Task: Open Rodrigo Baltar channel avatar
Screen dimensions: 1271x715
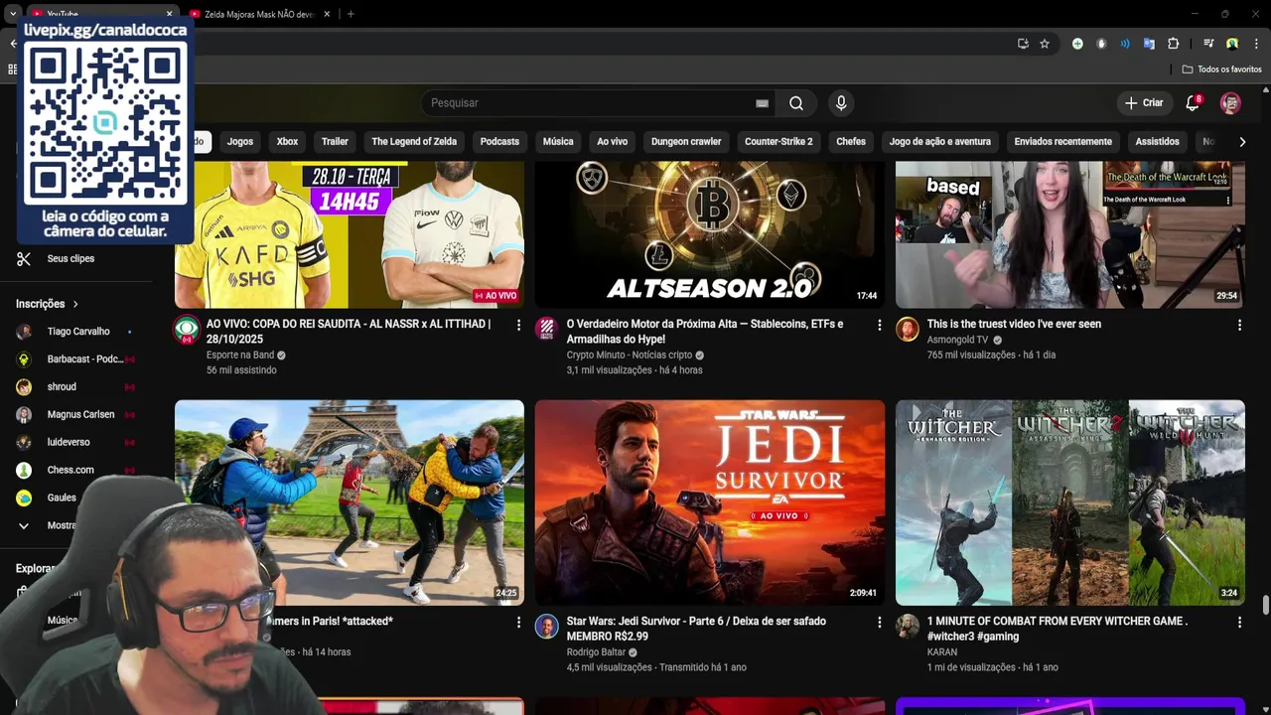Action: pyautogui.click(x=547, y=627)
